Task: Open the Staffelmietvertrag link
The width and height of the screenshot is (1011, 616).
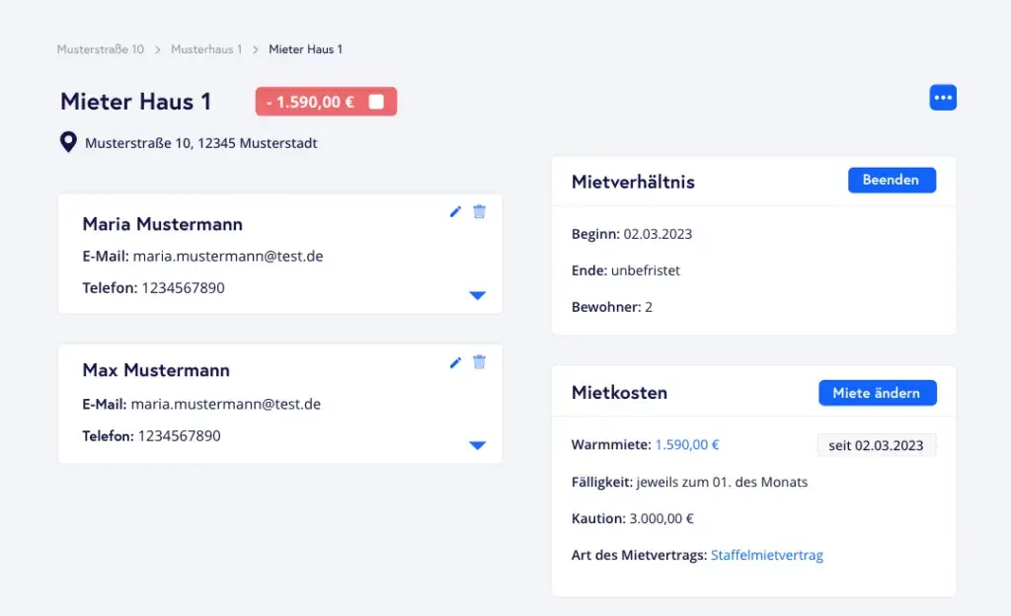Action: pyautogui.click(x=766, y=555)
